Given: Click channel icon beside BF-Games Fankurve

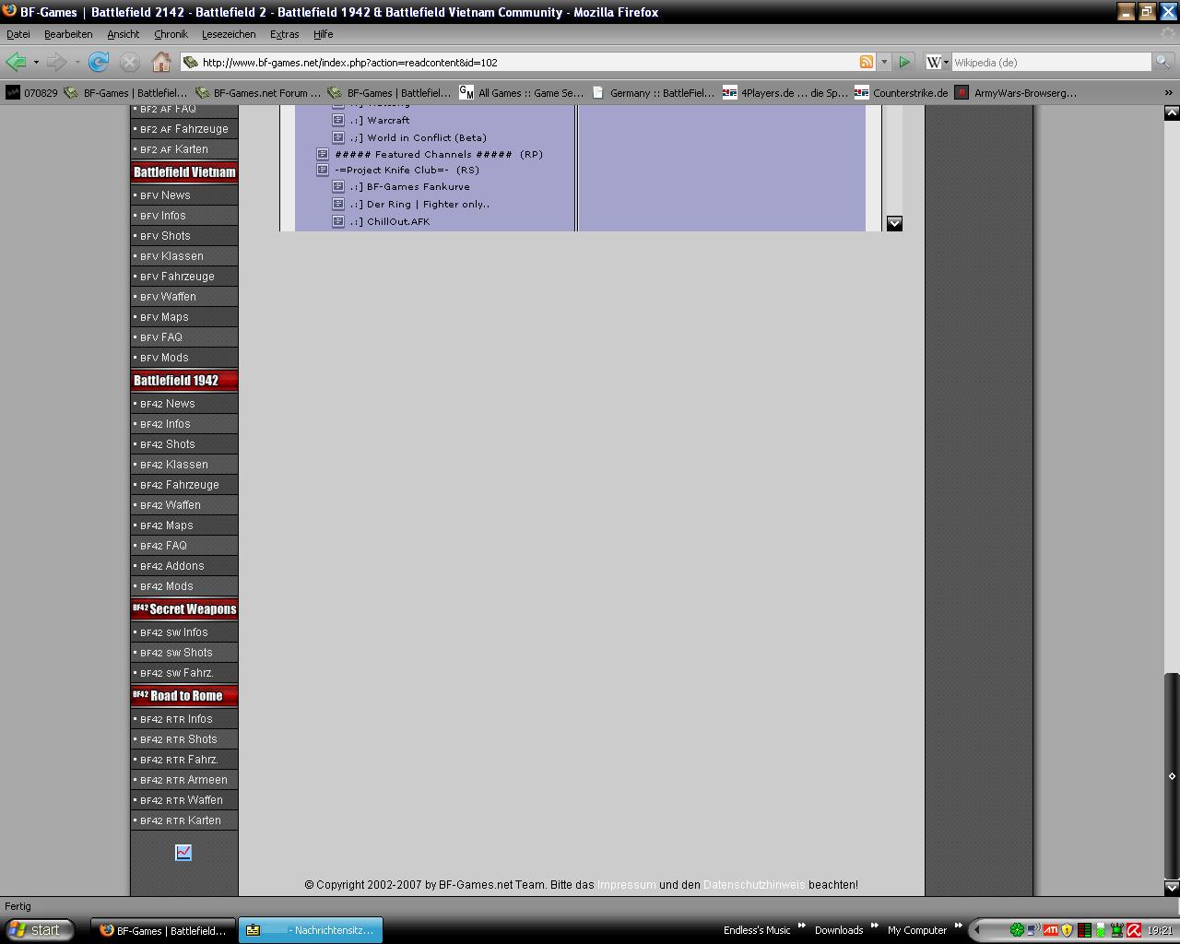Looking at the screenshot, I should coord(338,186).
